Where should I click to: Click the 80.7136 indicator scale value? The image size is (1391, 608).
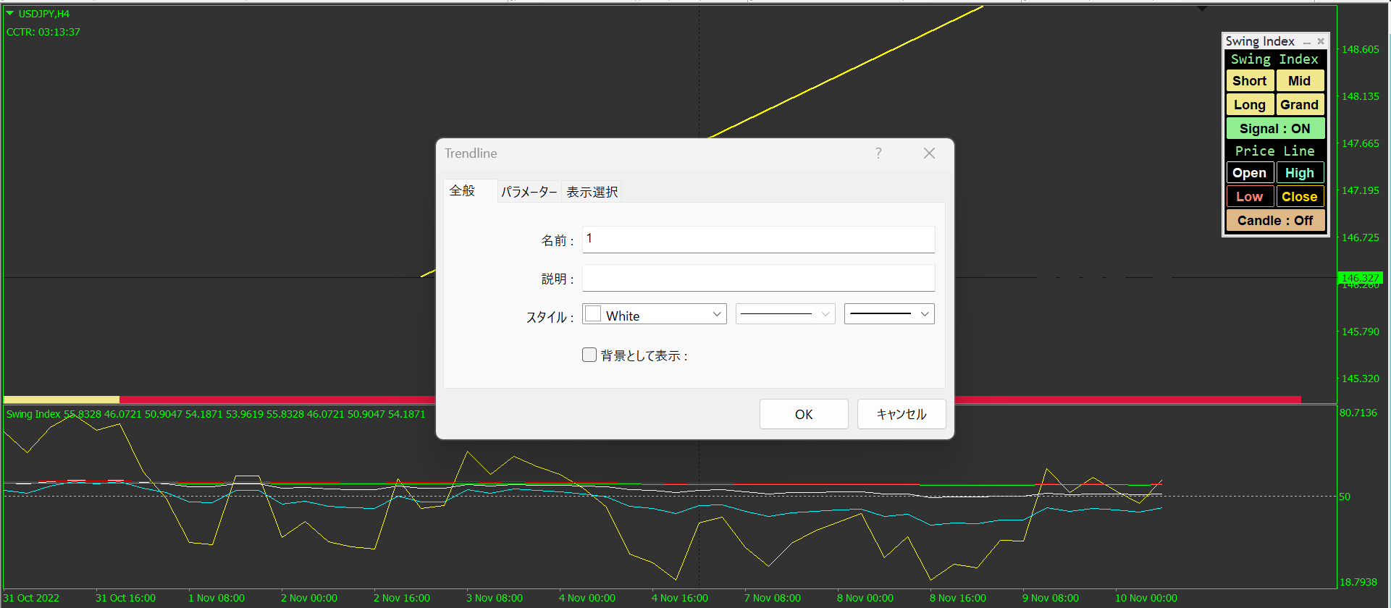point(1358,413)
